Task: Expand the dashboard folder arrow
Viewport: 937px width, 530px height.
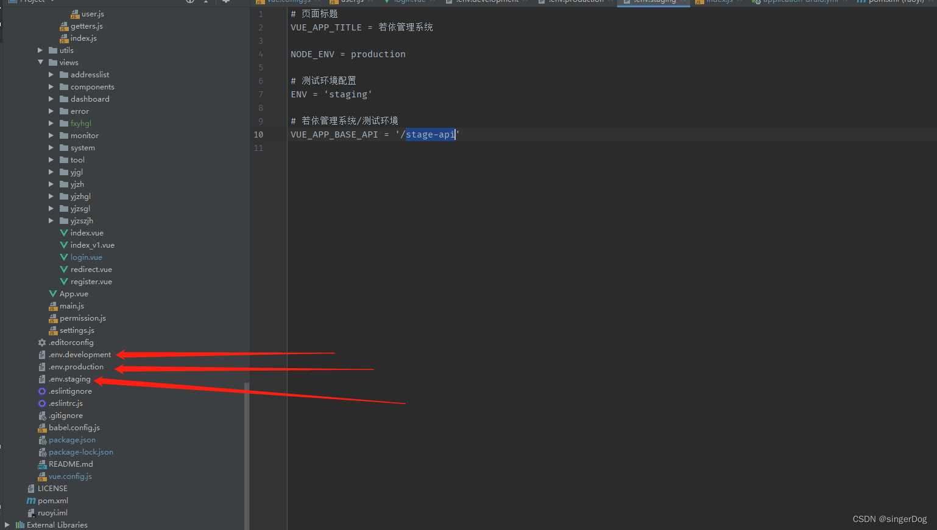Action: pos(51,99)
